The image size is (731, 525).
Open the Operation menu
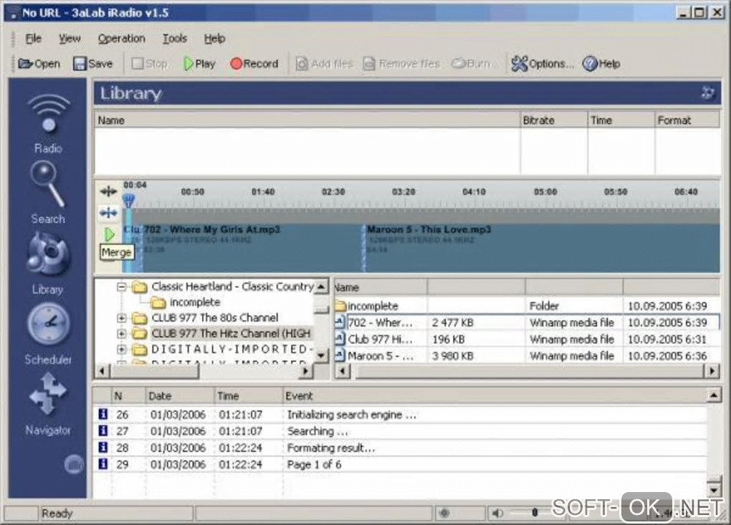point(122,39)
